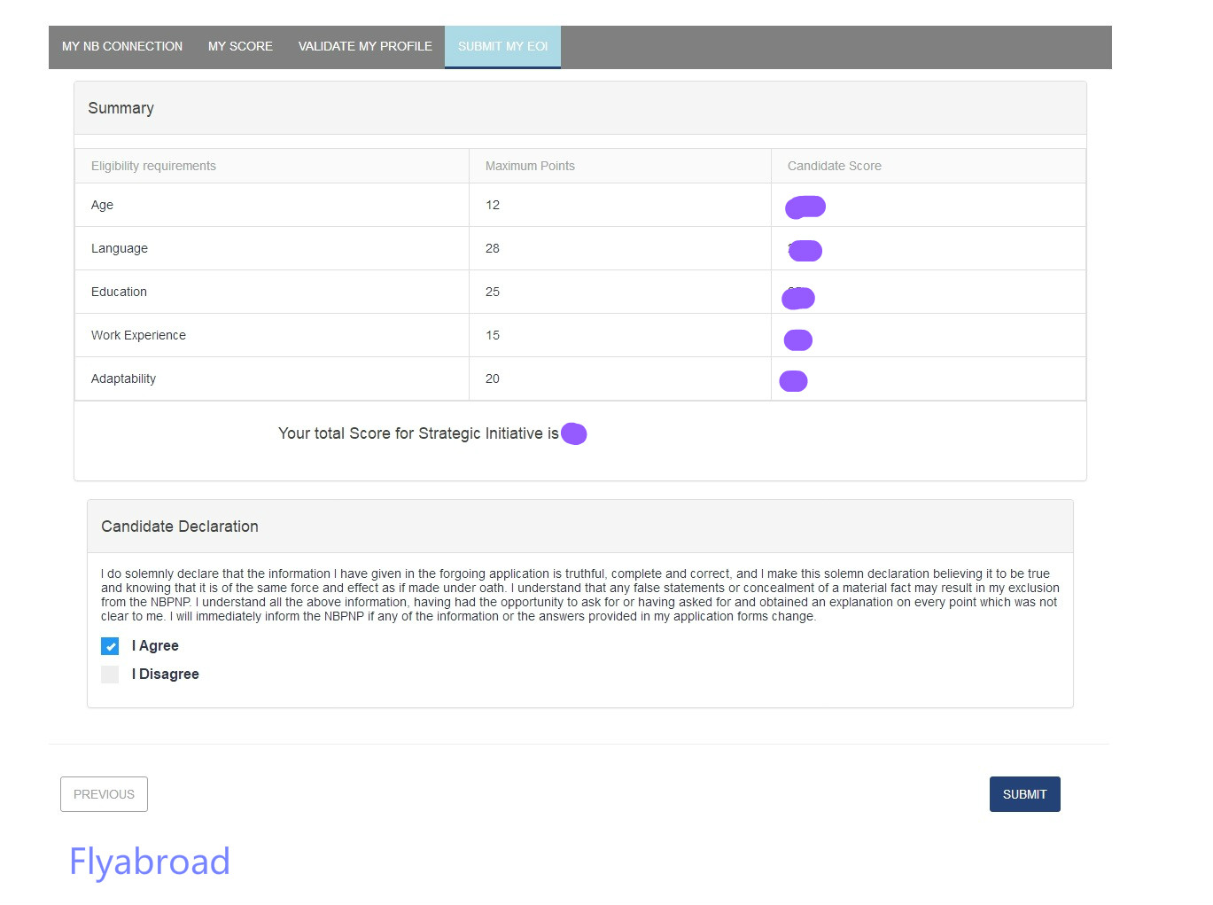Go to VALIDATE MY PROFILE tab
Screen dimensions: 1213x905
click(365, 46)
